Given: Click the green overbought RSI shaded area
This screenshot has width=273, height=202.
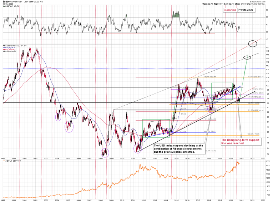Looking at the screenshot, I should (x=176, y=15).
